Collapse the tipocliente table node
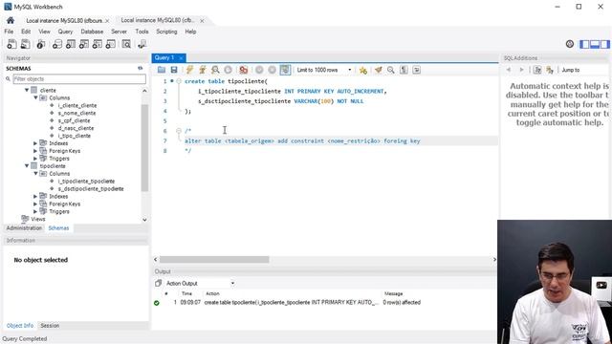The height and width of the screenshot is (344, 612). tap(27, 165)
